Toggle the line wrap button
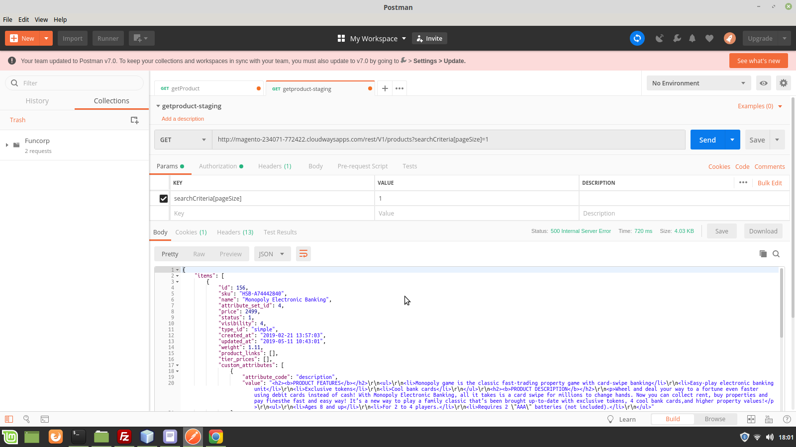Screen dimensions: 796x447 [303, 254]
